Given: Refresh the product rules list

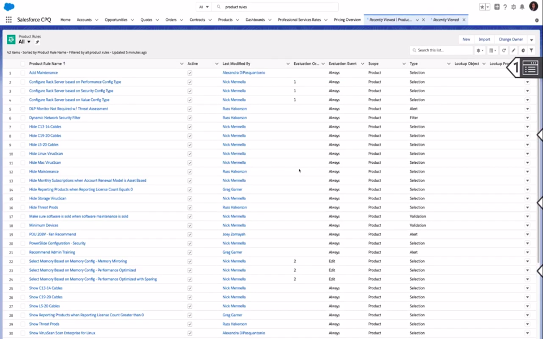Looking at the screenshot, I should pyautogui.click(x=504, y=50).
